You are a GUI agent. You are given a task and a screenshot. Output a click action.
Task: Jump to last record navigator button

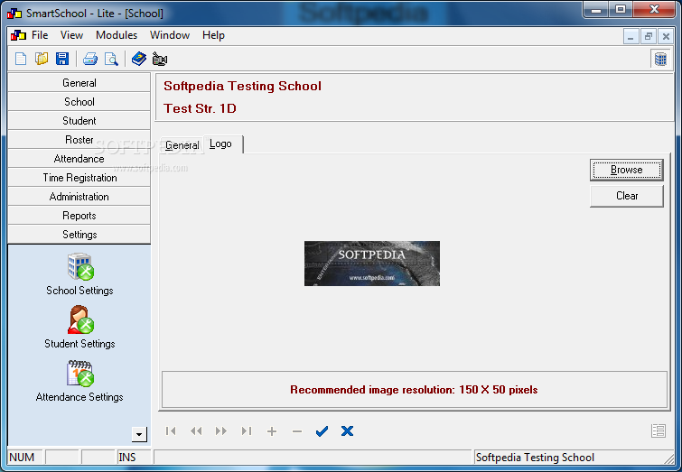(x=247, y=430)
